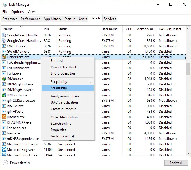Sort by the CPU column header
The height and width of the screenshot is (170, 191).
pos(128,29)
